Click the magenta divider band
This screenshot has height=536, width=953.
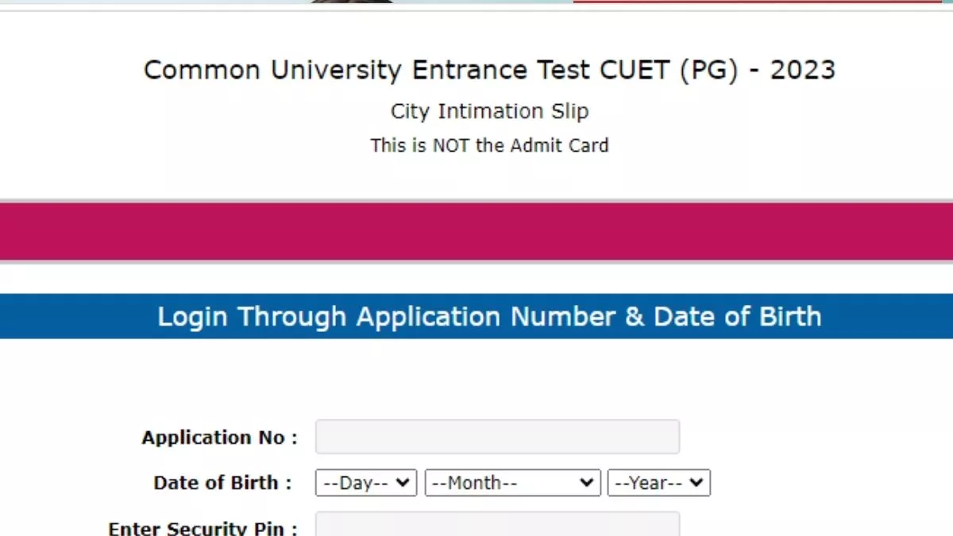pyautogui.click(x=476, y=231)
